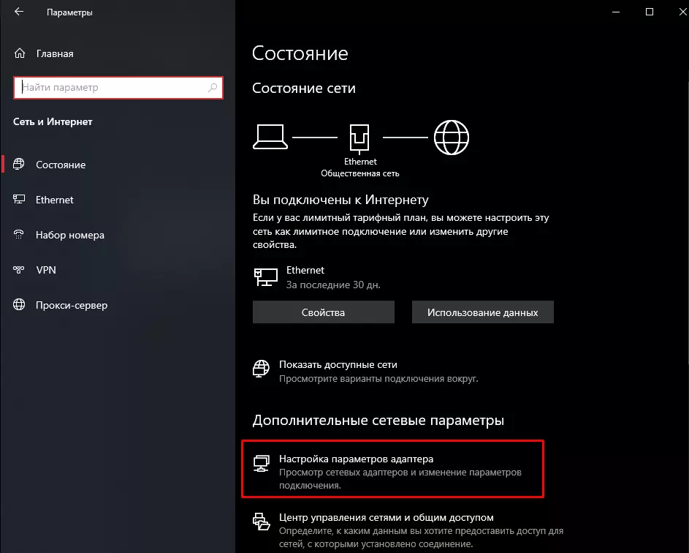Click the Ethernet connection monitor icon
The height and width of the screenshot is (553, 689).
point(265,276)
